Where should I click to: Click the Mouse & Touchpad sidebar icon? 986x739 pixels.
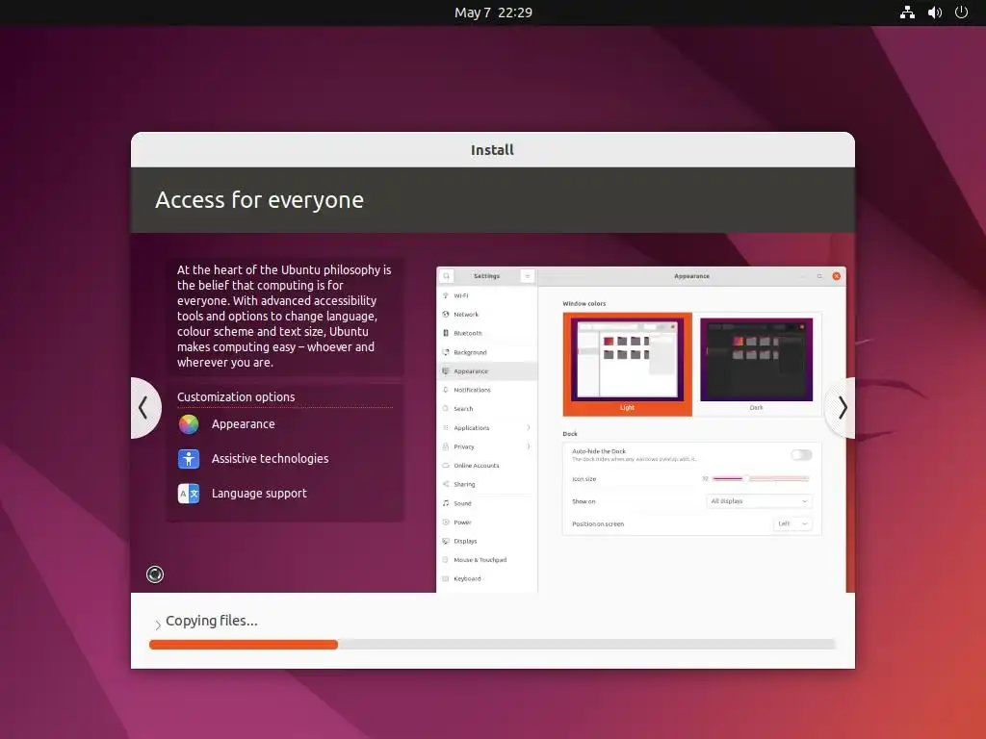446,560
